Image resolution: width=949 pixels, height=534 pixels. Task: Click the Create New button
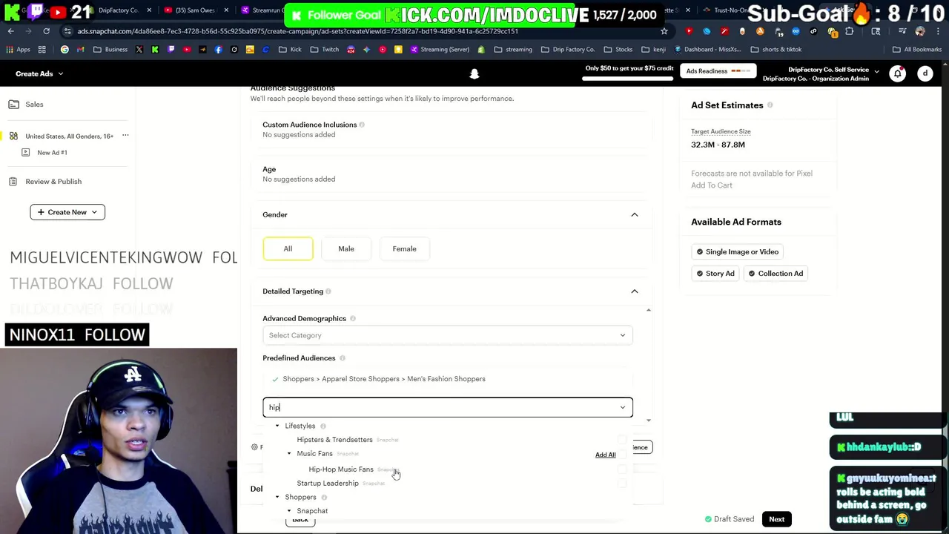(x=67, y=212)
